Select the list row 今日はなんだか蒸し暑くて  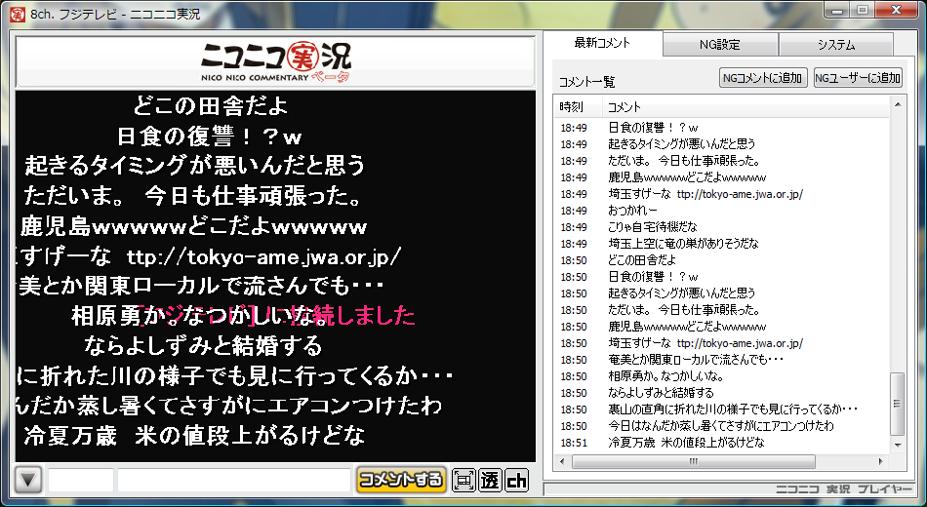point(722,426)
